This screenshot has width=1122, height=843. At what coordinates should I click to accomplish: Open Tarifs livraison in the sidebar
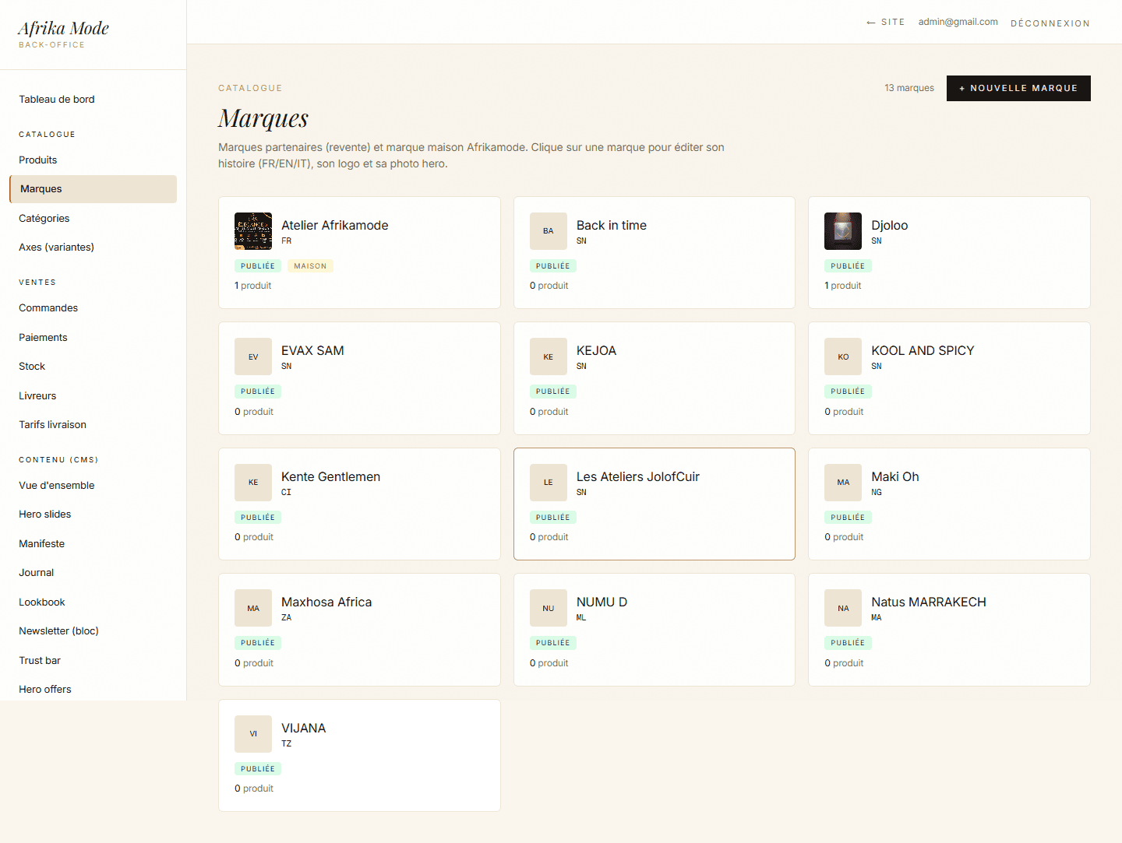(x=93, y=425)
